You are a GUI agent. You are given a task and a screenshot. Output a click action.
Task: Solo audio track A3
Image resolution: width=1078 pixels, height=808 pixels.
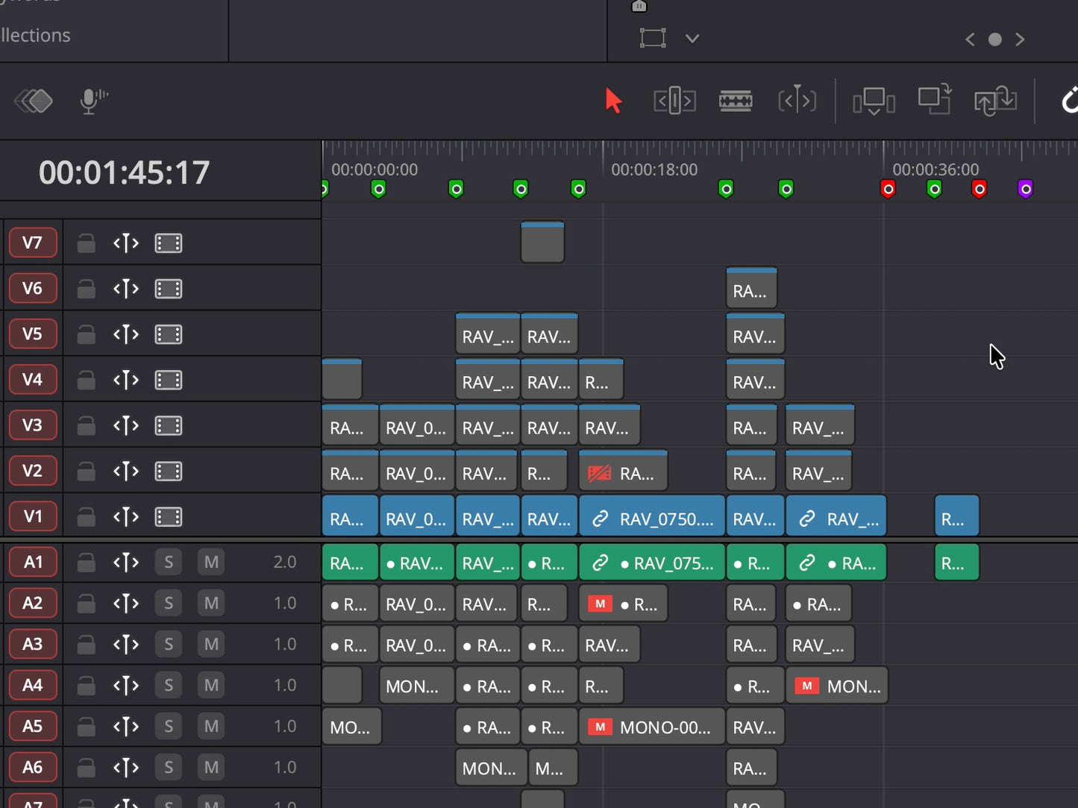tap(169, 644)
